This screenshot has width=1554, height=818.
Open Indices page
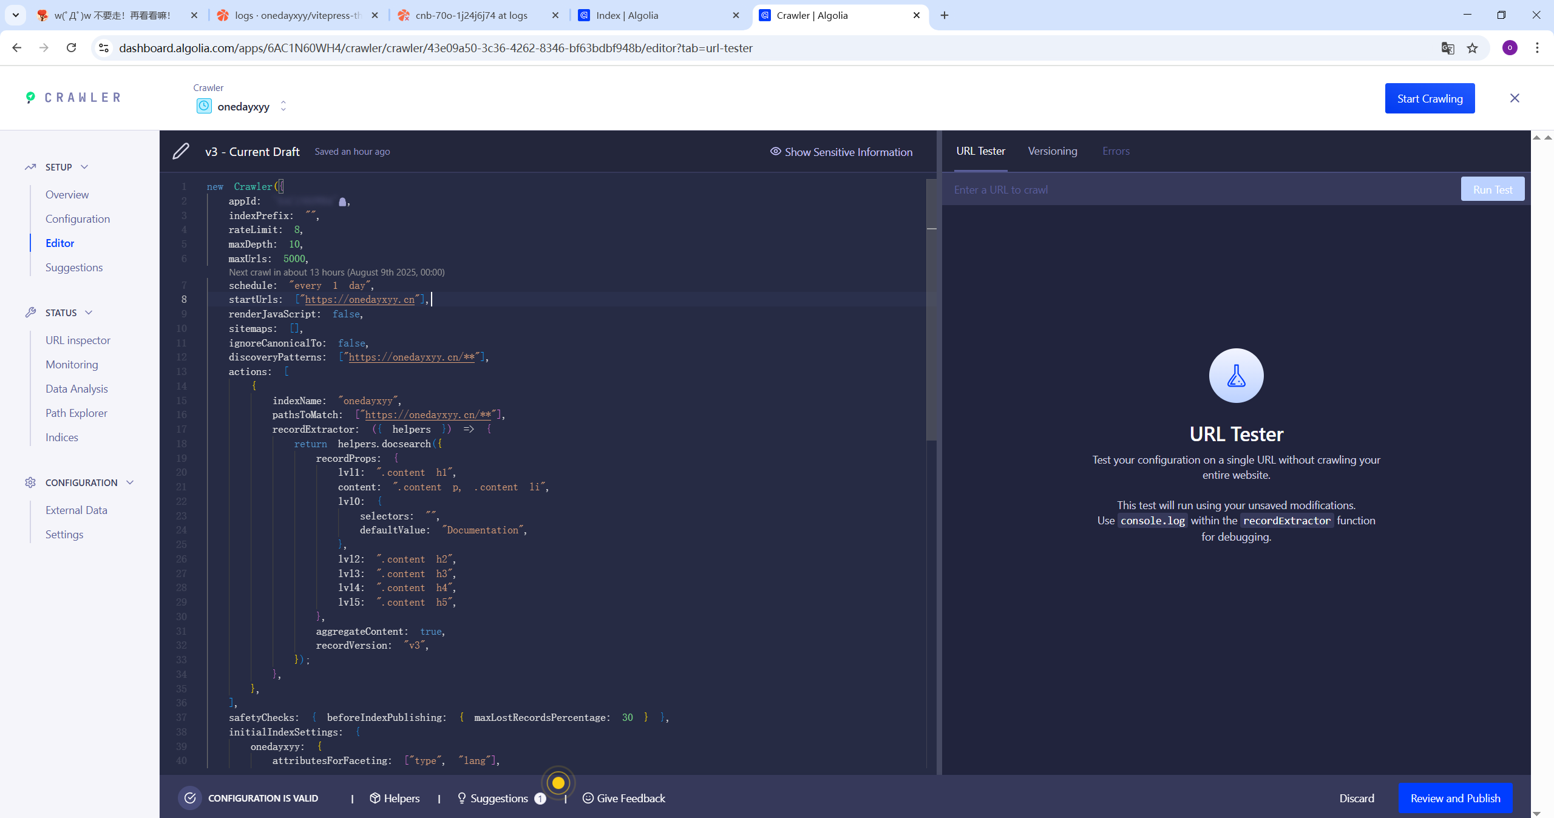(62, 438)
